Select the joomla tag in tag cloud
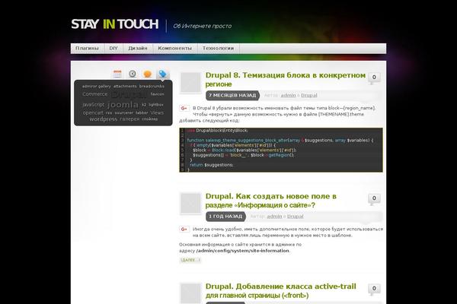Image resolution: width=457 pixels, height=304 pixels. coord(123,104)
